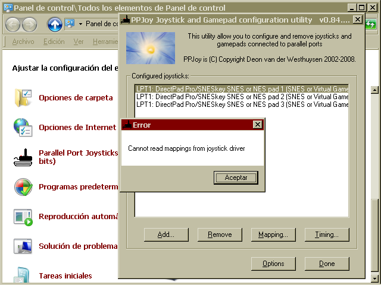Go back in Control Panel window

click(13, 24)
